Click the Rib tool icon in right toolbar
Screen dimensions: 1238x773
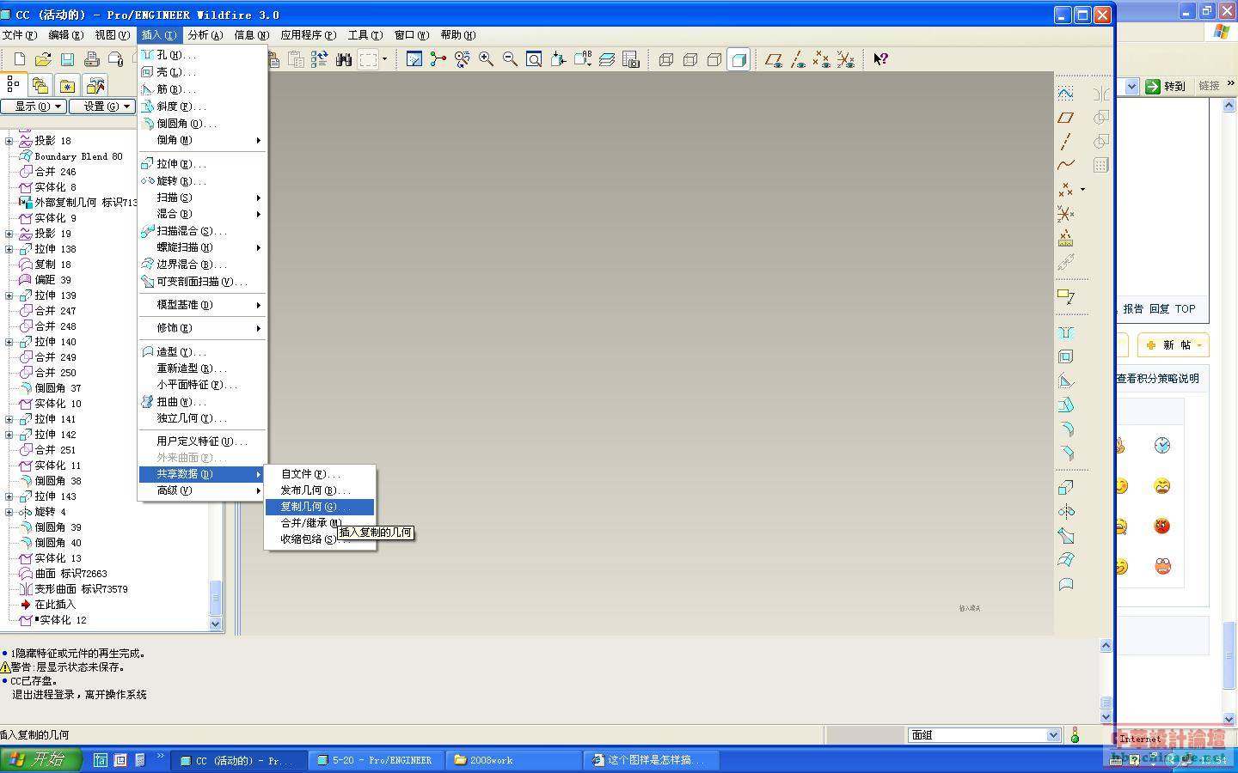(1066, 380)
